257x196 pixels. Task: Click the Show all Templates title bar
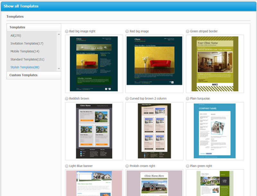pos(128,6)
